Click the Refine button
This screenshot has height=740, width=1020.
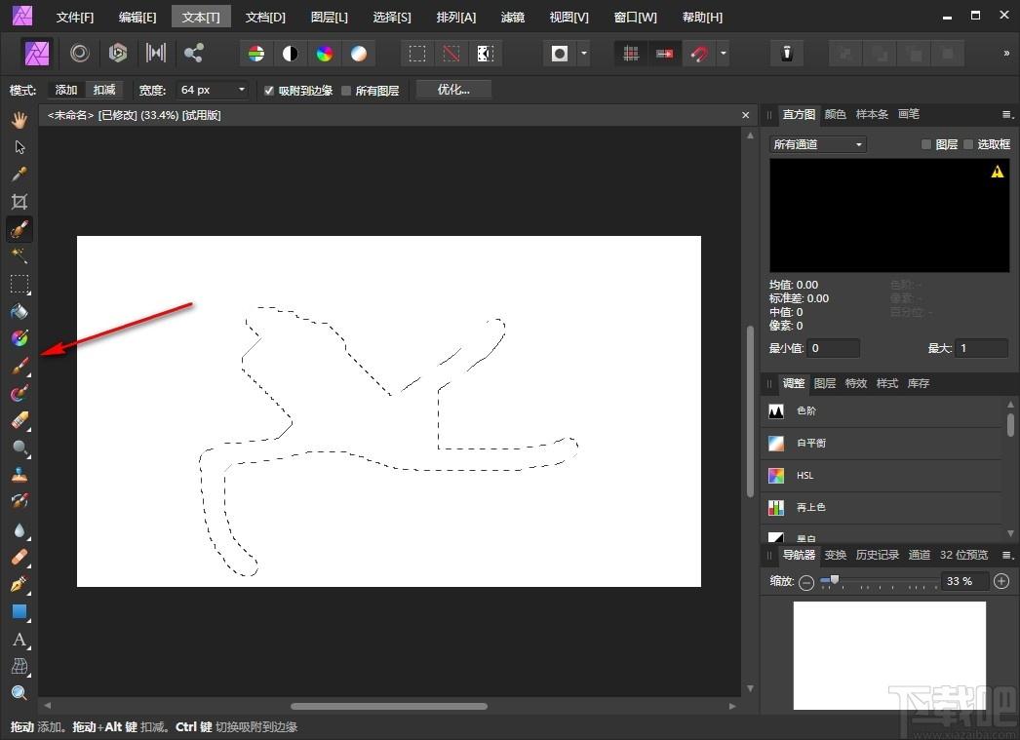453,90
